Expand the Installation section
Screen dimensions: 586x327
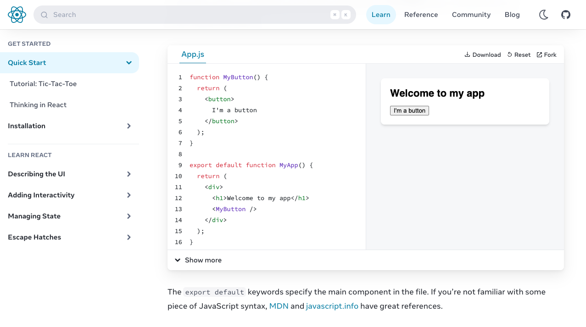click(128, 126)
